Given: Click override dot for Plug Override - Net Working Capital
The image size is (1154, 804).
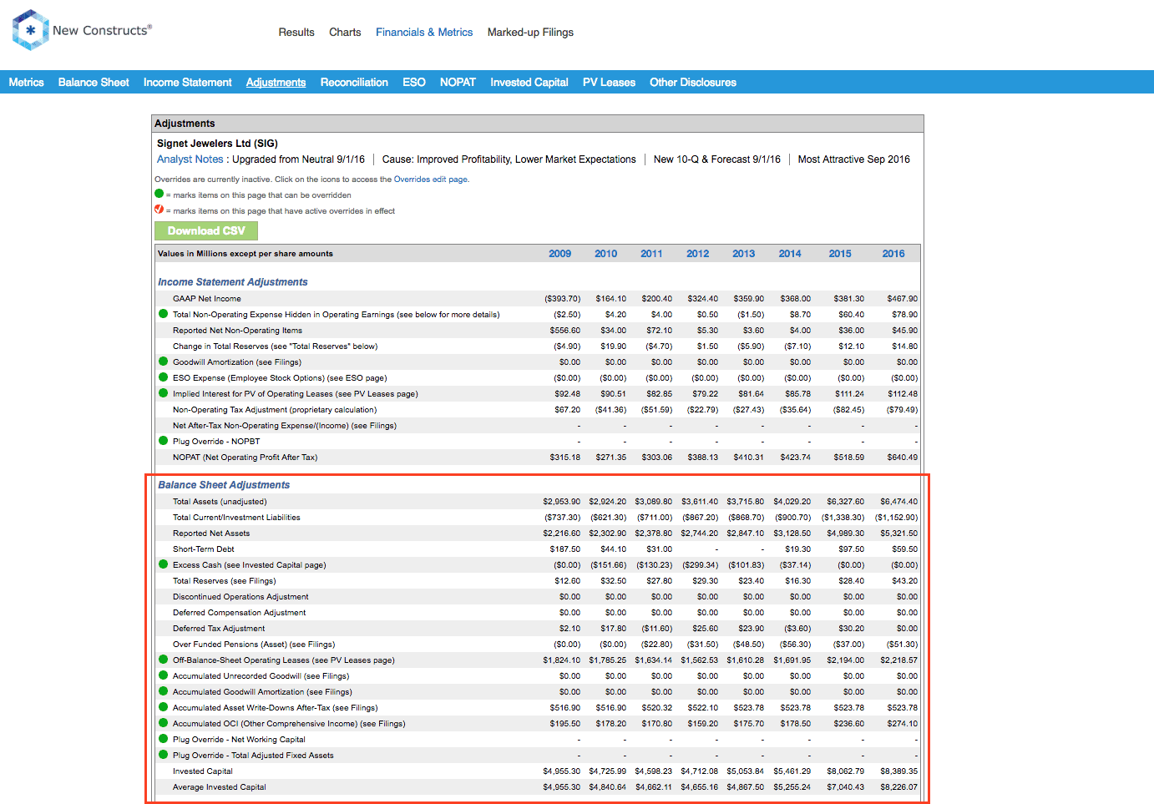Looking at the screenshot, I should pos(163,739).
